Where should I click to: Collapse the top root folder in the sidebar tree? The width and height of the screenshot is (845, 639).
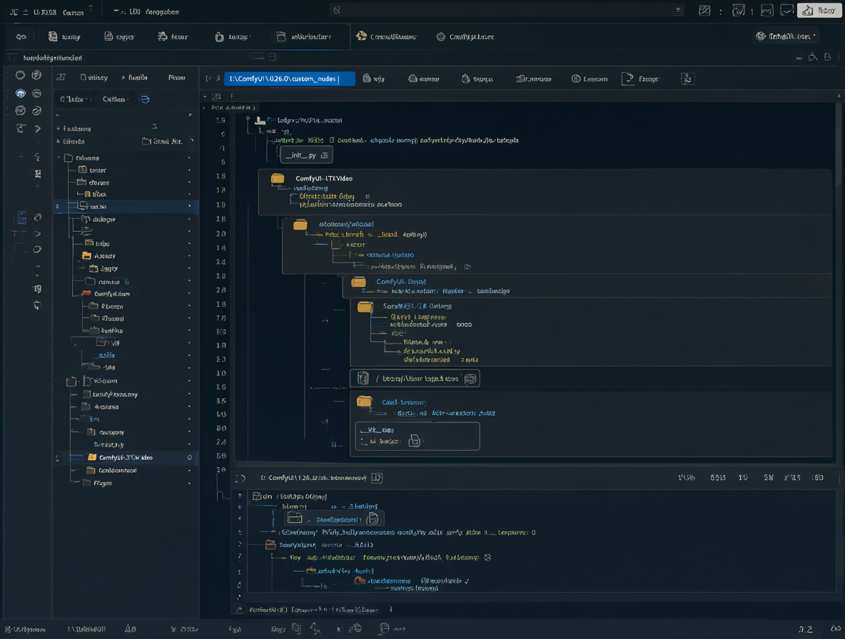pos(59,158)
